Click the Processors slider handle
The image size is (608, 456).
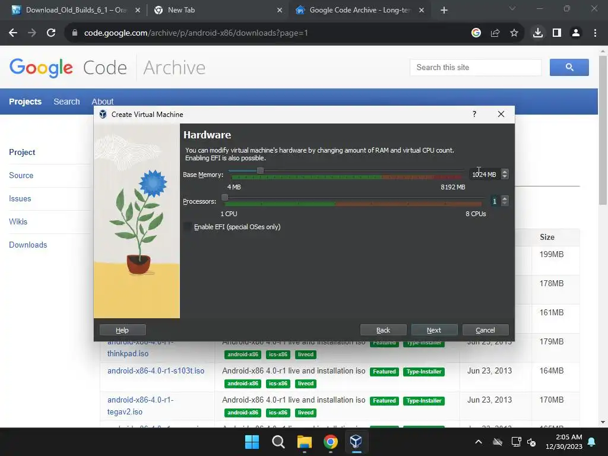(x=225, y=197)
